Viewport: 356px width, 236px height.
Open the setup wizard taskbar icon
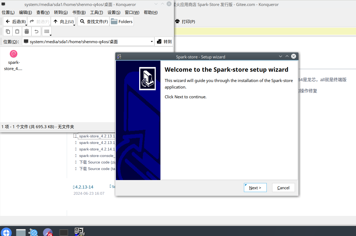click(80, 232)
